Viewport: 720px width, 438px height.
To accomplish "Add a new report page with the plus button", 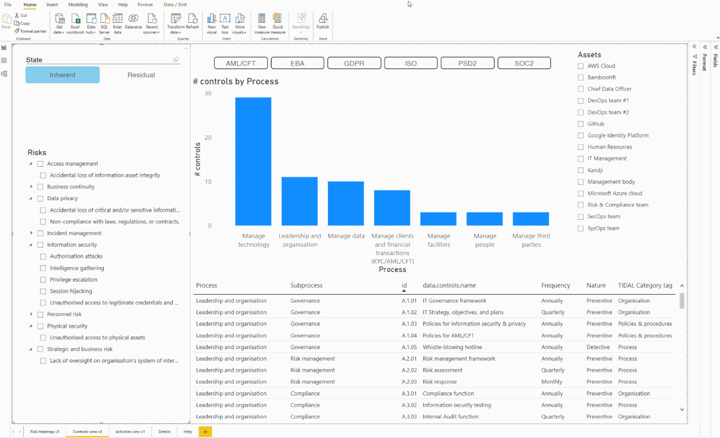I will tap(205, 432).
